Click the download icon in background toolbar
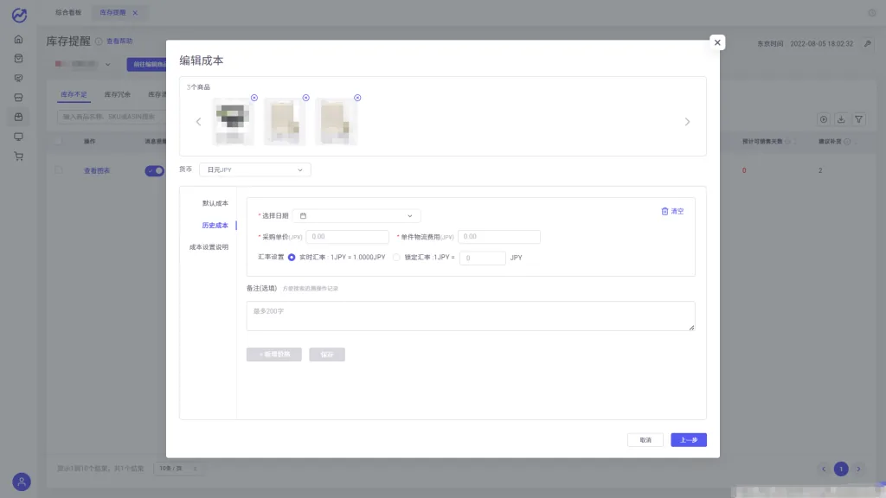The width and height of the screenshot is (886, 498). tap(841, 119)
